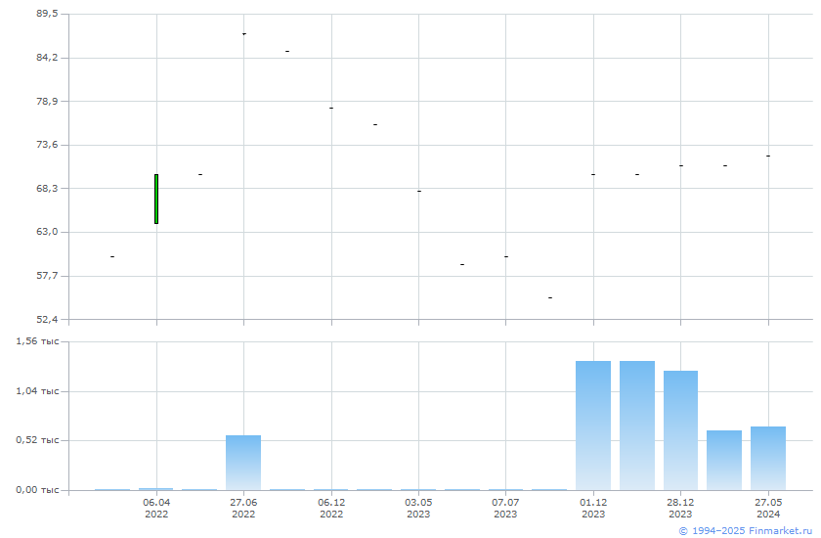The width and height of the screenshot is (821, 538).
Task: Click date label 01.12 2023
Action: (x=593, y=508)
